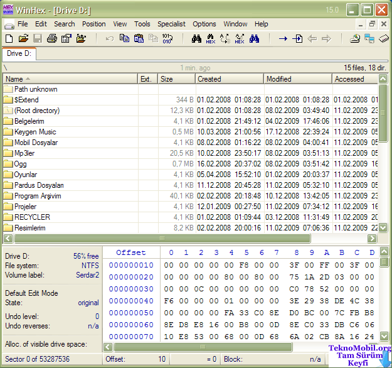Select the RECYCLER folder
Image resolution: width=392 pixels, height=368 pixels.
(32, 217)
